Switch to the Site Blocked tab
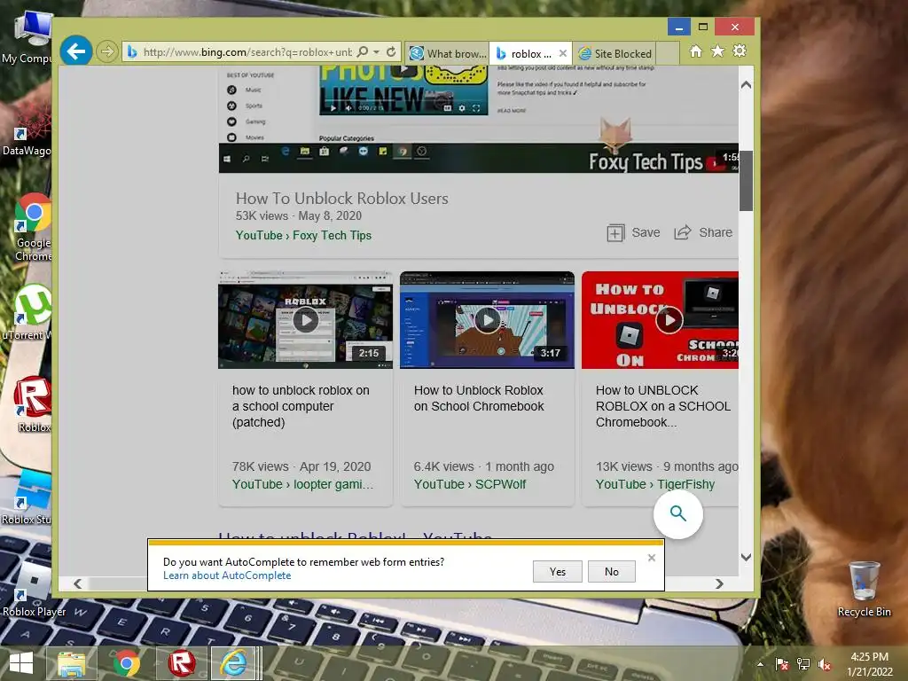The width and height of the screenshot is (908, 681). 614,53
